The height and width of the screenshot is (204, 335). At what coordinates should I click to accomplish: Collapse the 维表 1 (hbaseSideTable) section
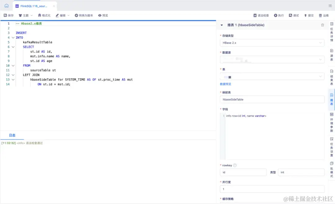pos(222,25)
